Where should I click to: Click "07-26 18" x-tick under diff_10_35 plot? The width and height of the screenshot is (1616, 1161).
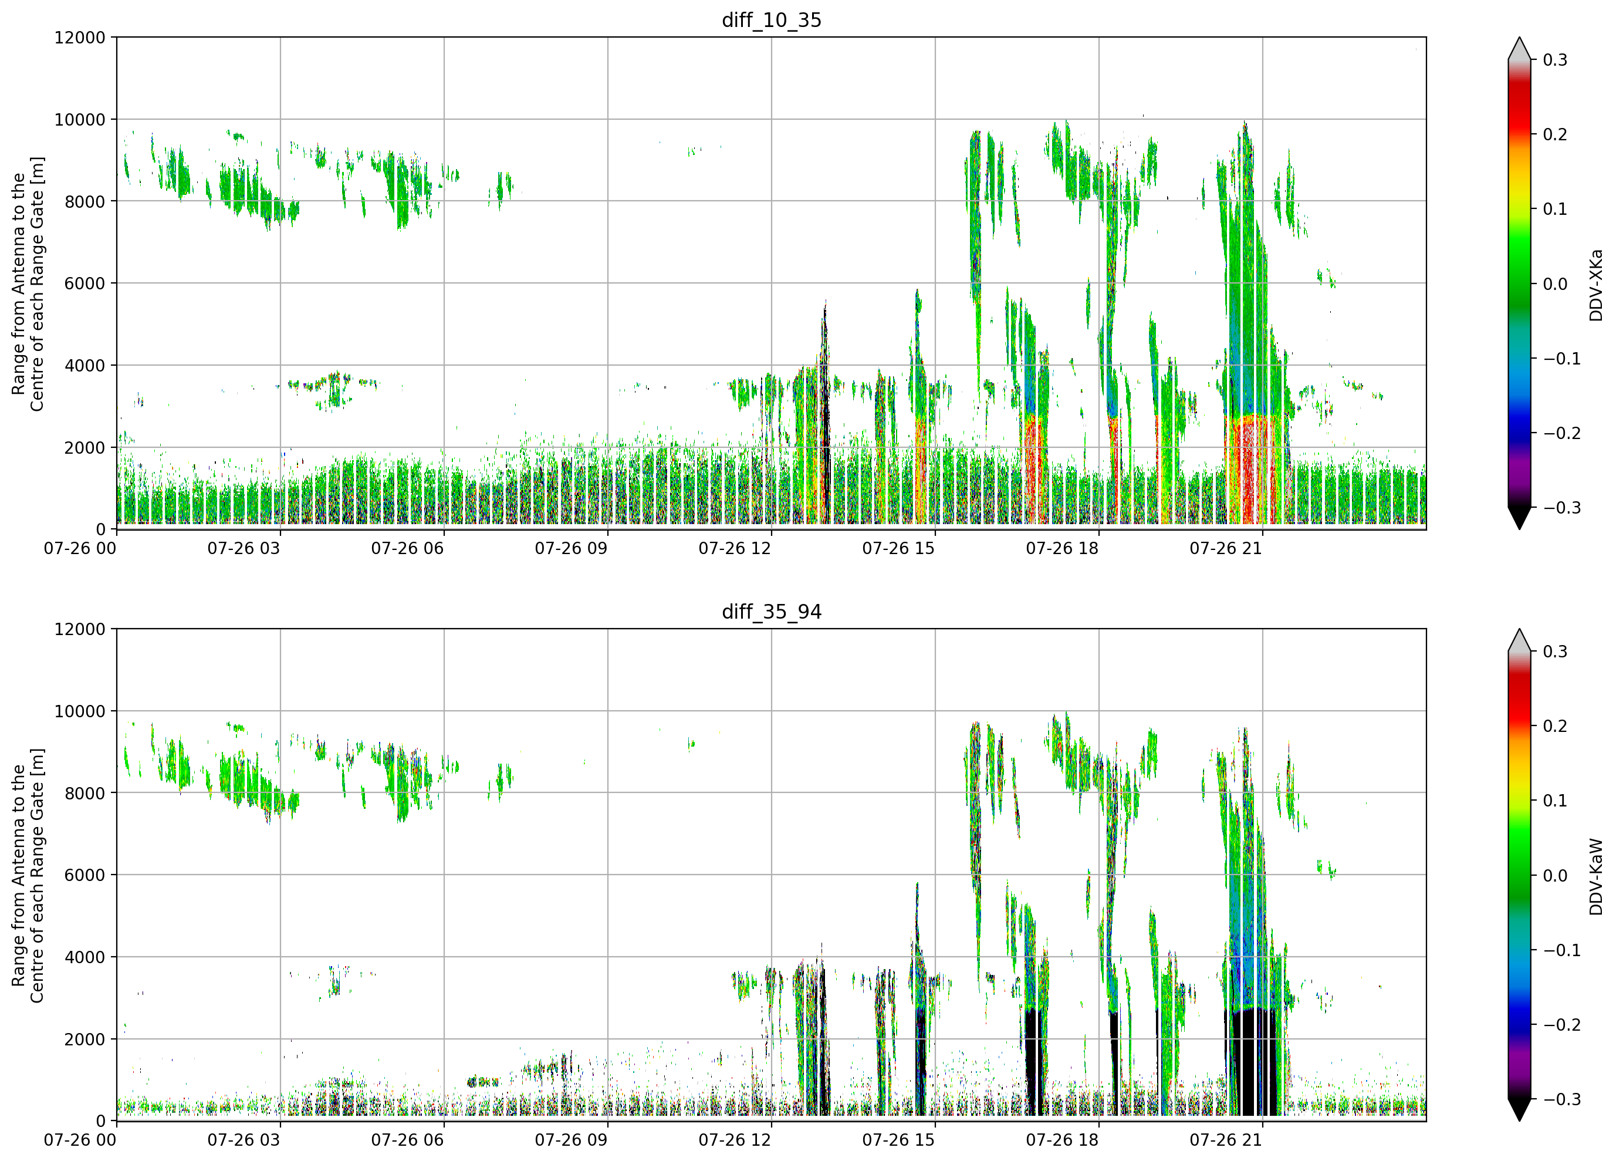1062,549
